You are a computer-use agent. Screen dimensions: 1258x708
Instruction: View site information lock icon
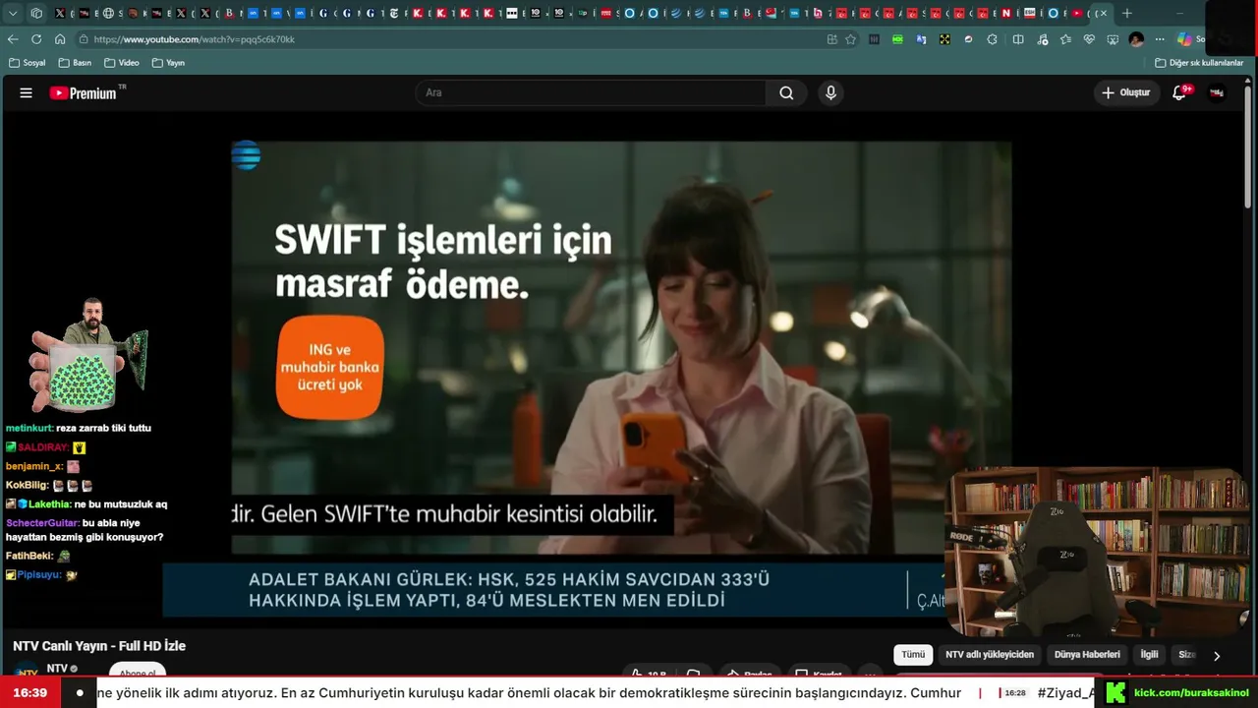pos(85,39)
